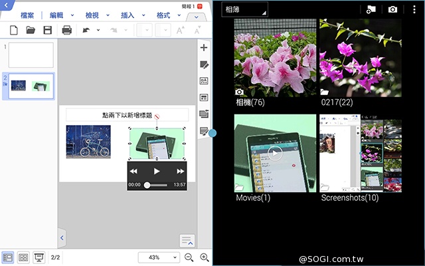Zoom out with the magnifier minus icon
The image size is (425, 266).
pyautogui.click(x=189, y=257)
